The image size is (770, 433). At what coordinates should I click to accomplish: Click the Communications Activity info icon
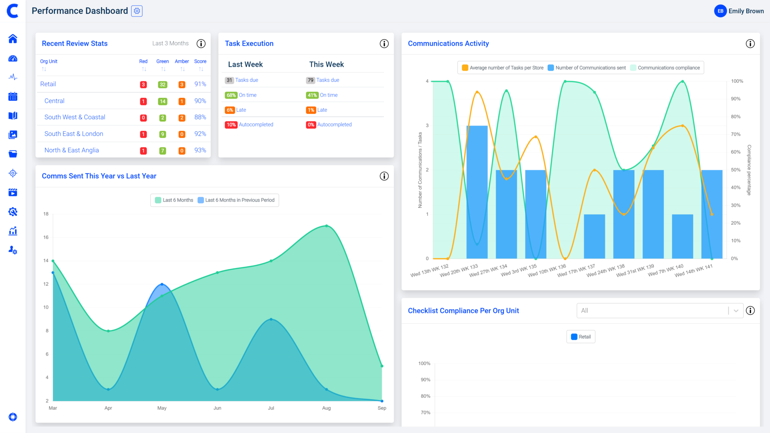(750, 44)
